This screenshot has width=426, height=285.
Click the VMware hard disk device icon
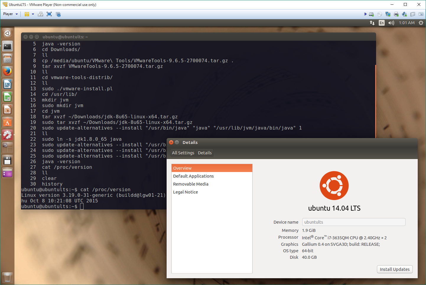pyautogui.click(x=371, y=14)
